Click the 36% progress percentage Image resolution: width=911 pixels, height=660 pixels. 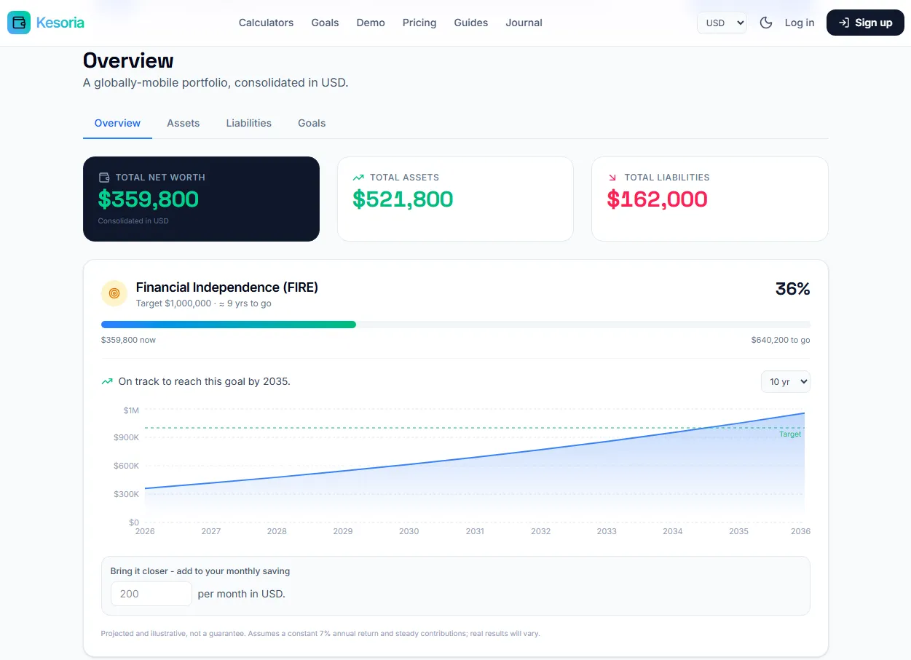point(793,289)
